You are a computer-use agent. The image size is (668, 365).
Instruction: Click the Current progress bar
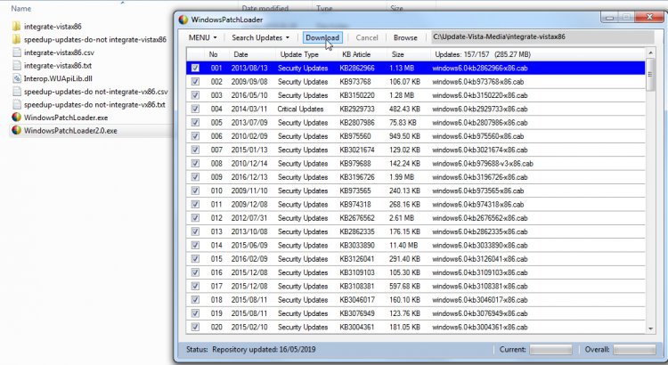point(550,350)
